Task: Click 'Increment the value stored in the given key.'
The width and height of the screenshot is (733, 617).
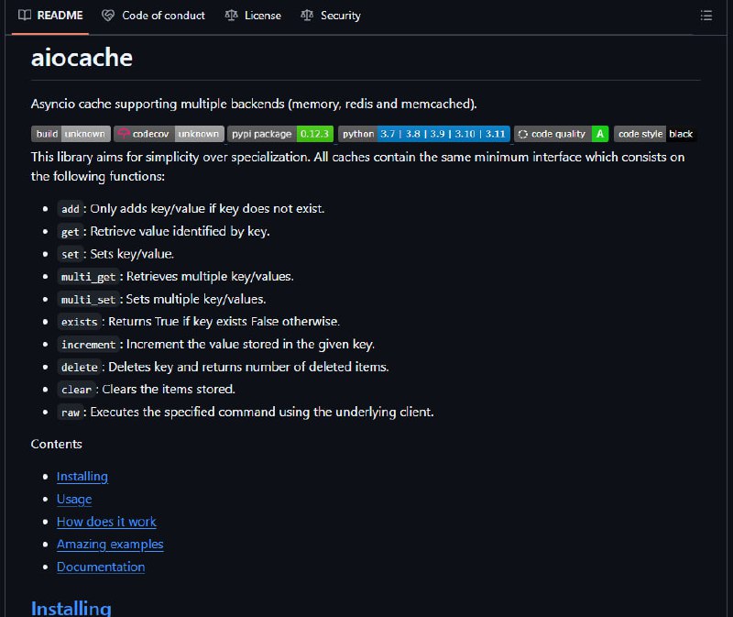Action: point(250,345)
